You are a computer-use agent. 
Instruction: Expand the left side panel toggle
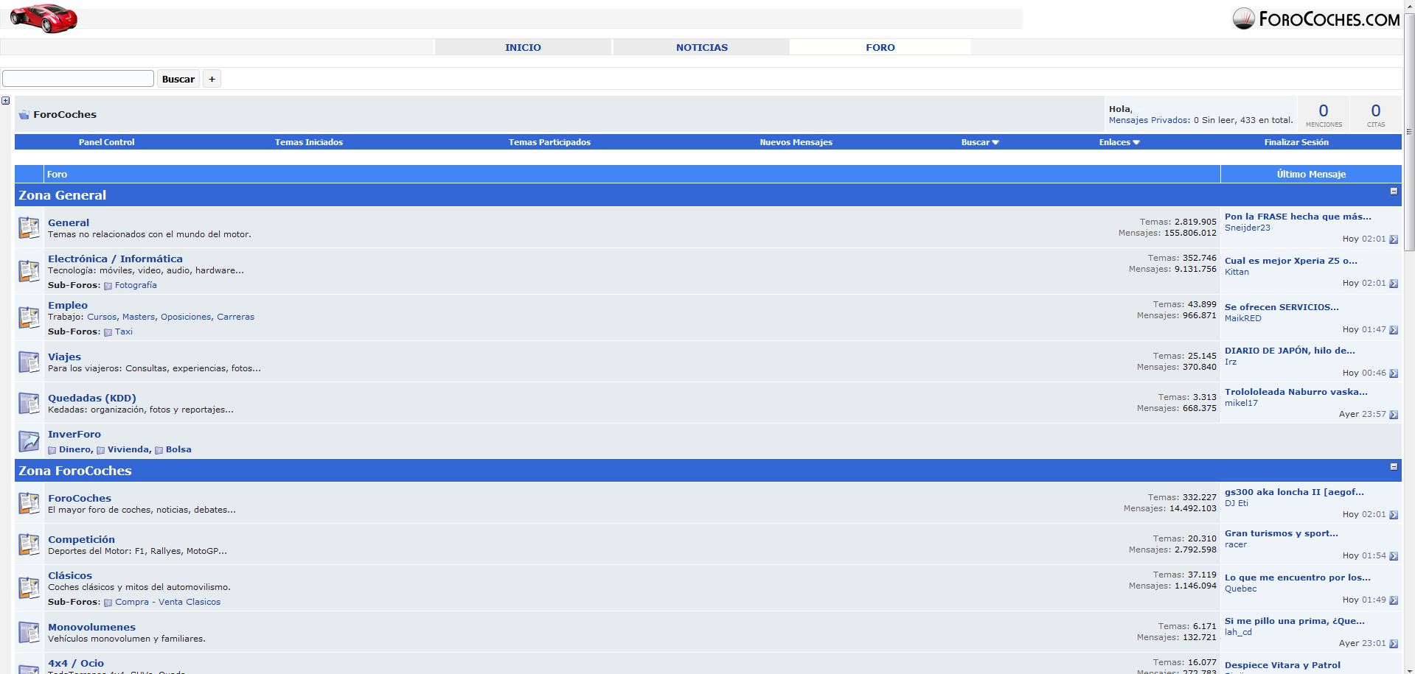click(x=5, y=100)
